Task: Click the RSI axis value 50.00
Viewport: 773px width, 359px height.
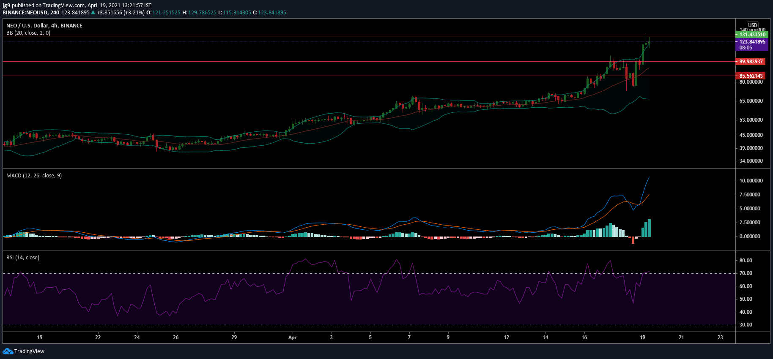Action: (746, 299)
